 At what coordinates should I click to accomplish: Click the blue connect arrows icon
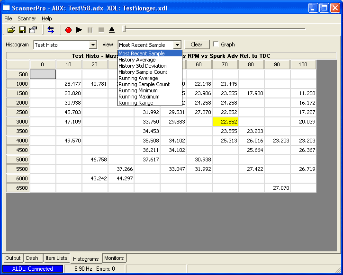coord(51,30)
